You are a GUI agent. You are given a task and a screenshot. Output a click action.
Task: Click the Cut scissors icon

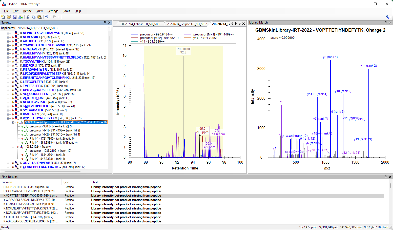28,17
